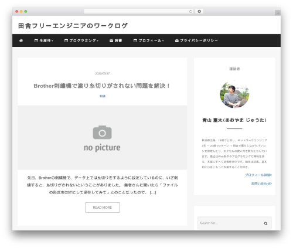Open the プログラミング dropdown menu
This screenshot has height=248, width=293.
81,40
